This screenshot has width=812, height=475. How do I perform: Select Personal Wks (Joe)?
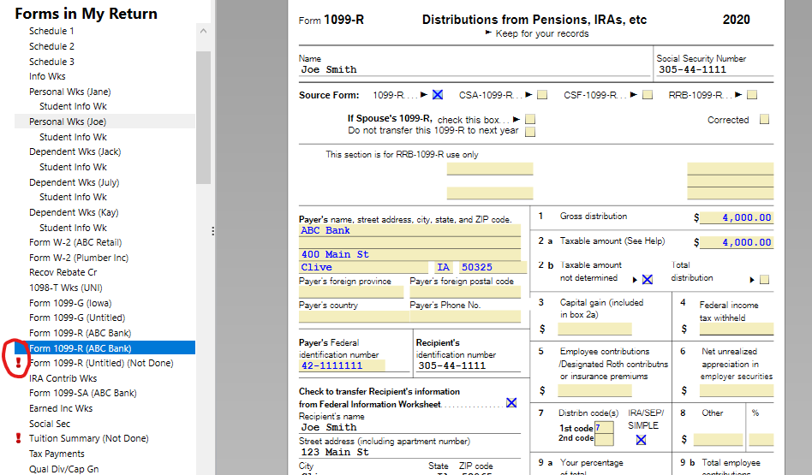click(68, 122)
